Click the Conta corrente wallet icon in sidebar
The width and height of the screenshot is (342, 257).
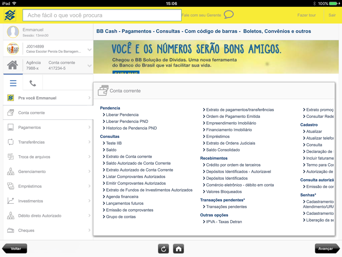pyautogui.click(x=11, y=112)
